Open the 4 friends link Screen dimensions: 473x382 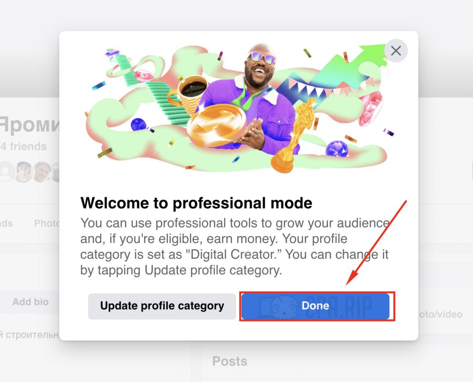(x=24, y=146)
